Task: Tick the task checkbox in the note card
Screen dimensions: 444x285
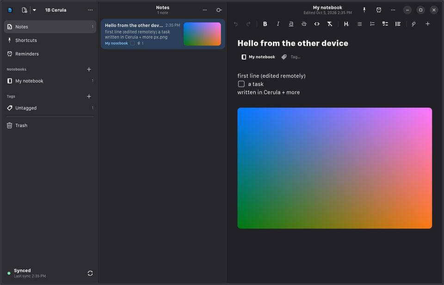Action: (x=133, y=43)
